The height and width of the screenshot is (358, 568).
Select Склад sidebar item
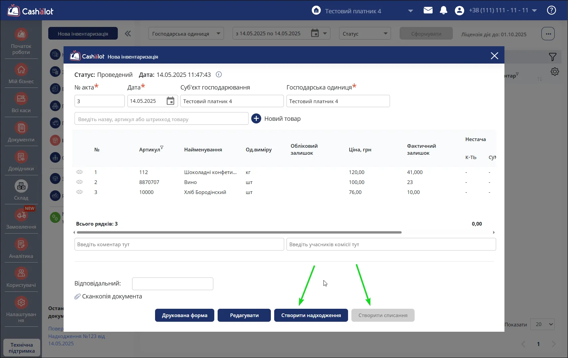21,190
